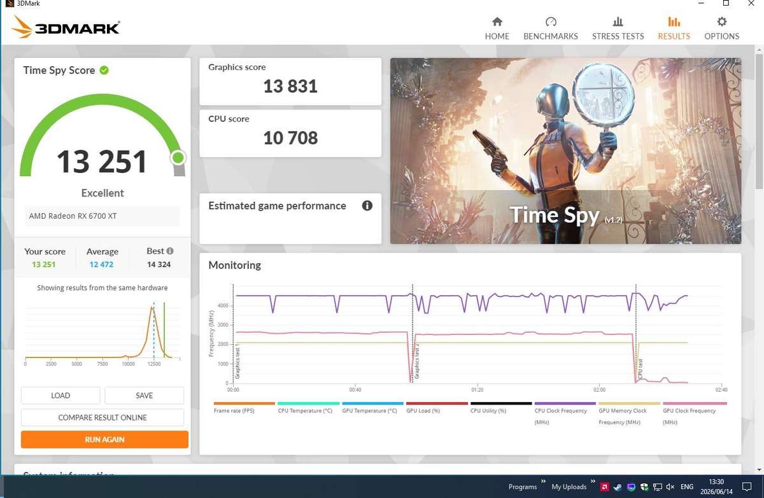Click the CPU test marker line
Viewport: 764px width, 498px height.
pos(636,333)
